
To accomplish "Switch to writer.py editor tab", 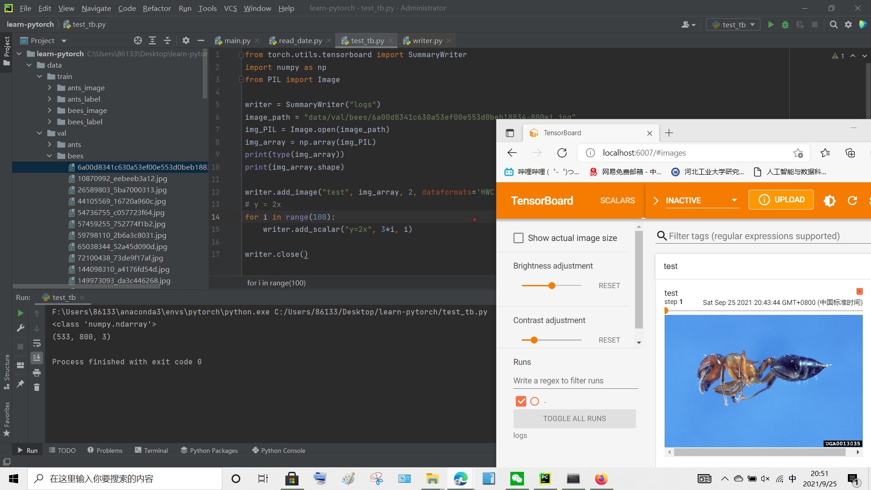I will point(427,40).
